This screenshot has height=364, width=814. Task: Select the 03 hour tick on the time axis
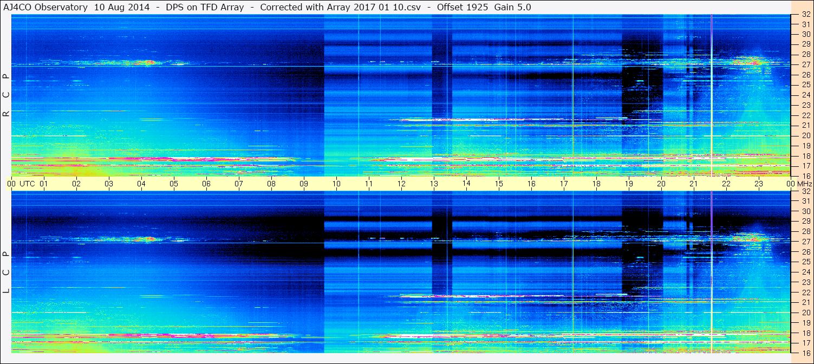click(109, 184)
